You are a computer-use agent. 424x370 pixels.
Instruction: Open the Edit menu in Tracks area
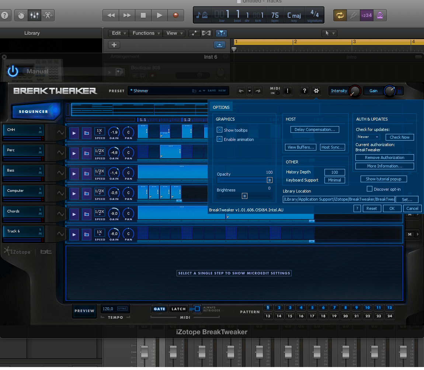(x=118, y=33)
